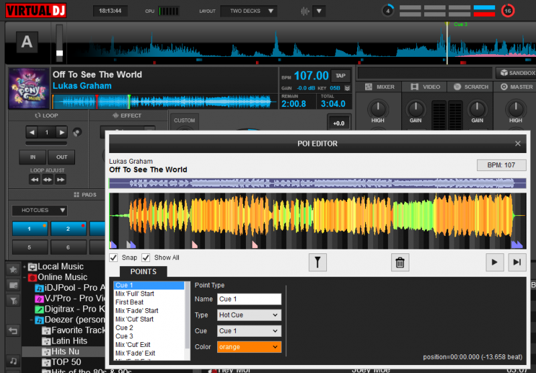
Task: Select Cue 2 in points list
Action: tap(149, 328)
